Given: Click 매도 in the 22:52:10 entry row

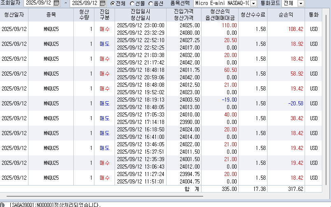Looking at the screenshot, I should 105,44.
